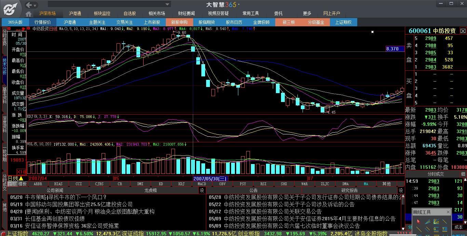Select the parallel lines drawing tool

[x=427, y=229]
